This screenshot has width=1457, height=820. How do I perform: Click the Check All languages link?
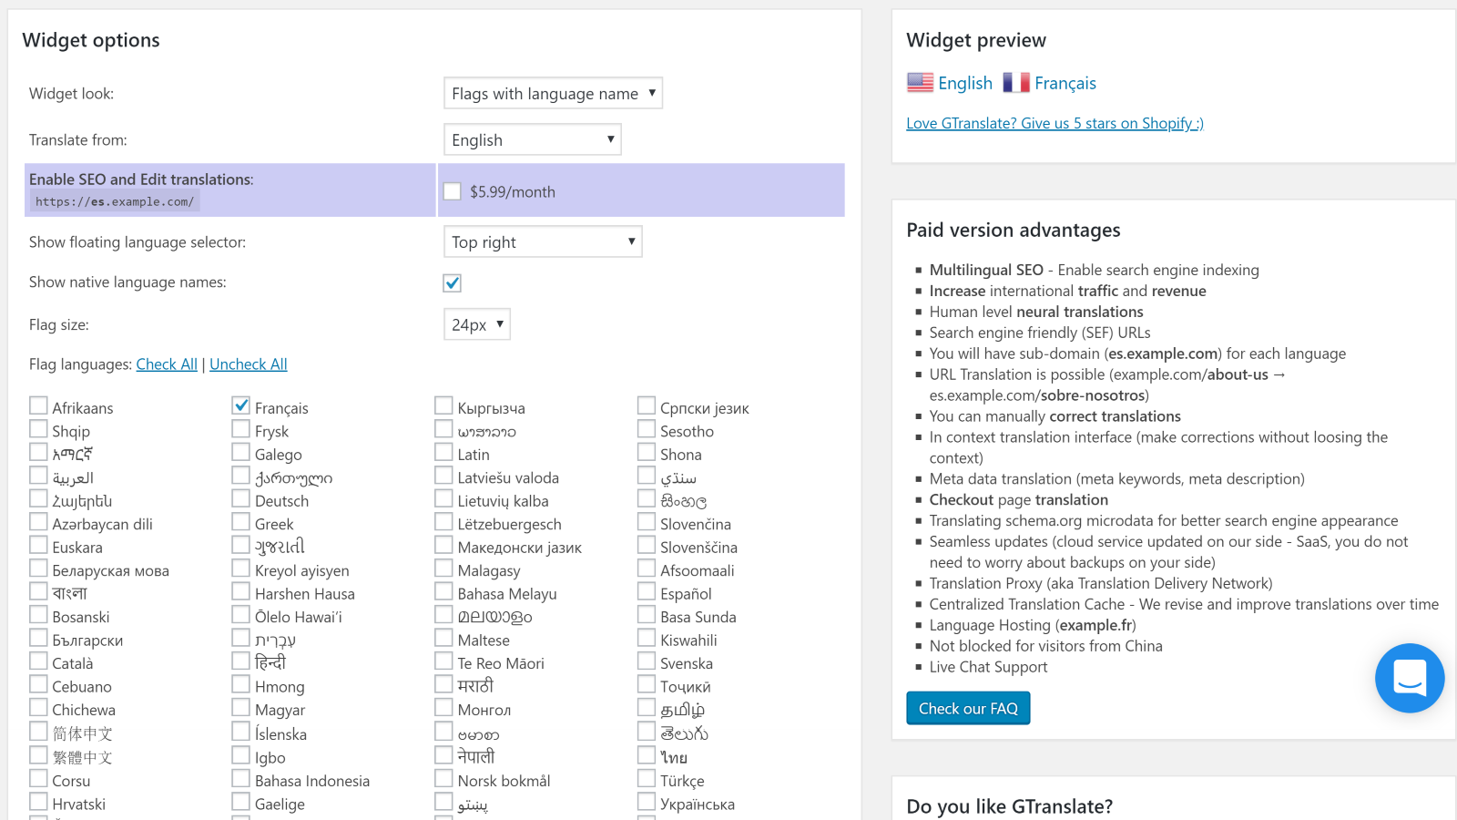(x=167, y=364)
